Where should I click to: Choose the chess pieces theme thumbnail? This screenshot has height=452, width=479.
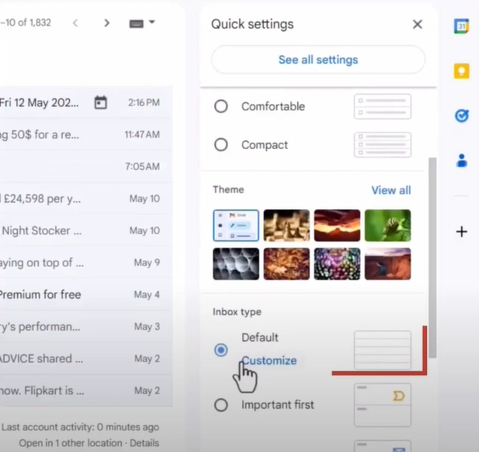(x=286, y=226)
